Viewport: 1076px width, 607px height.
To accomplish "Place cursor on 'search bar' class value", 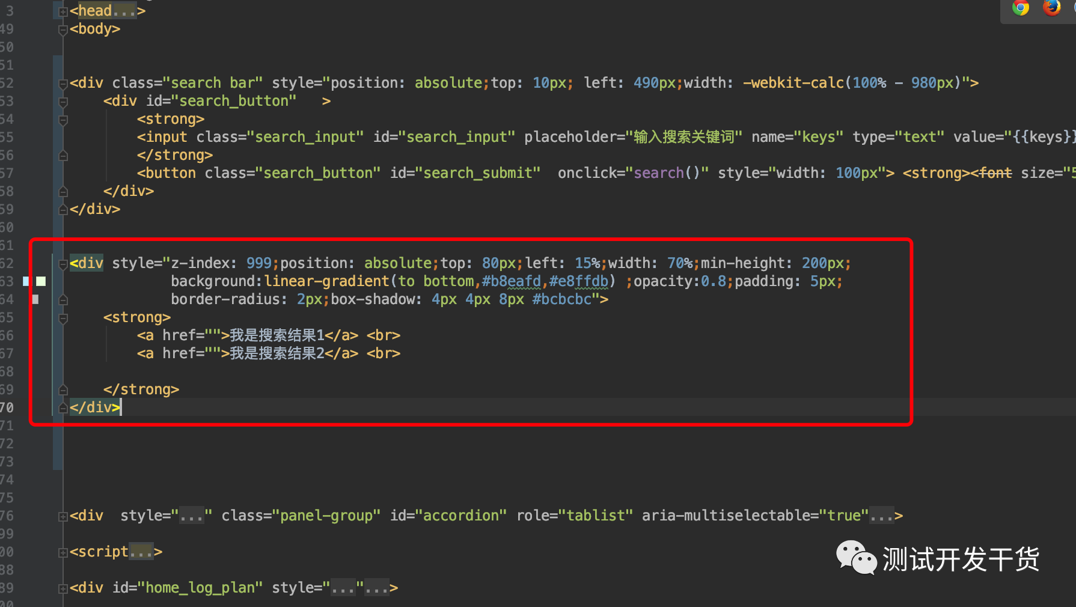I will tap(213, 83).
